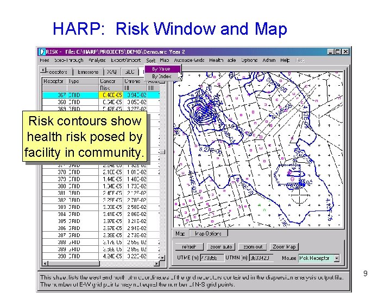Open the Export/Import menu

point(125,60)
